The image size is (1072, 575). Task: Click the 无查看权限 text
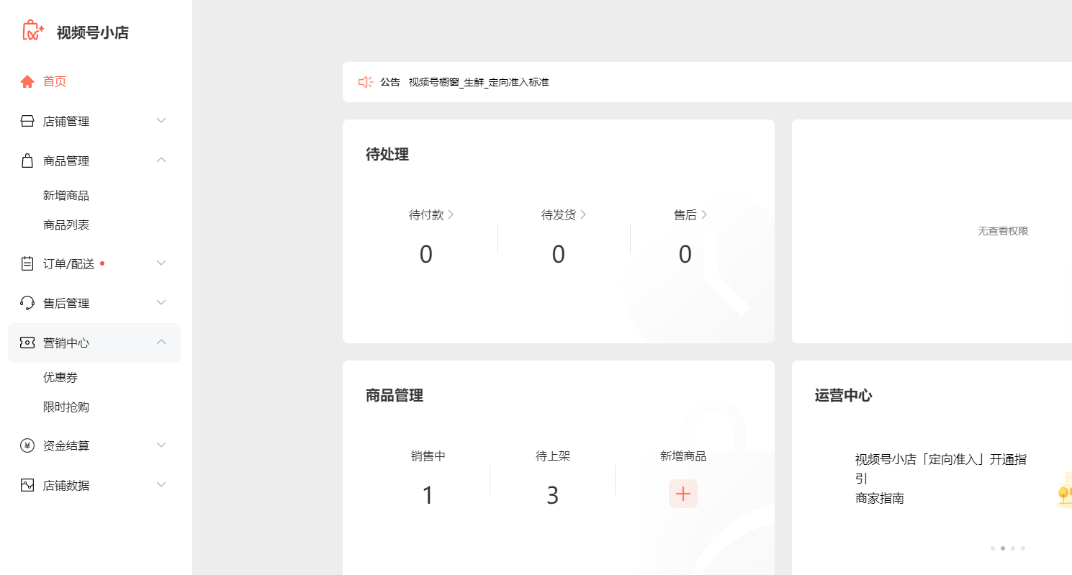[x=1003, y=231]
